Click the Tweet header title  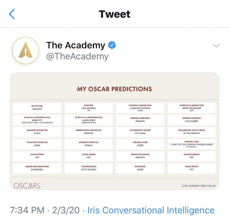click(x=115, y=14)
